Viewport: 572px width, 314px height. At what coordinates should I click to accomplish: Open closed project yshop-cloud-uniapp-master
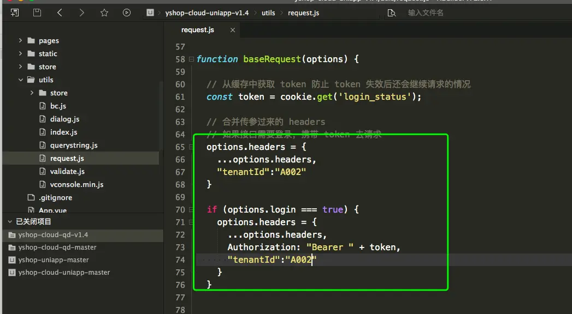[x=64, y=273]
